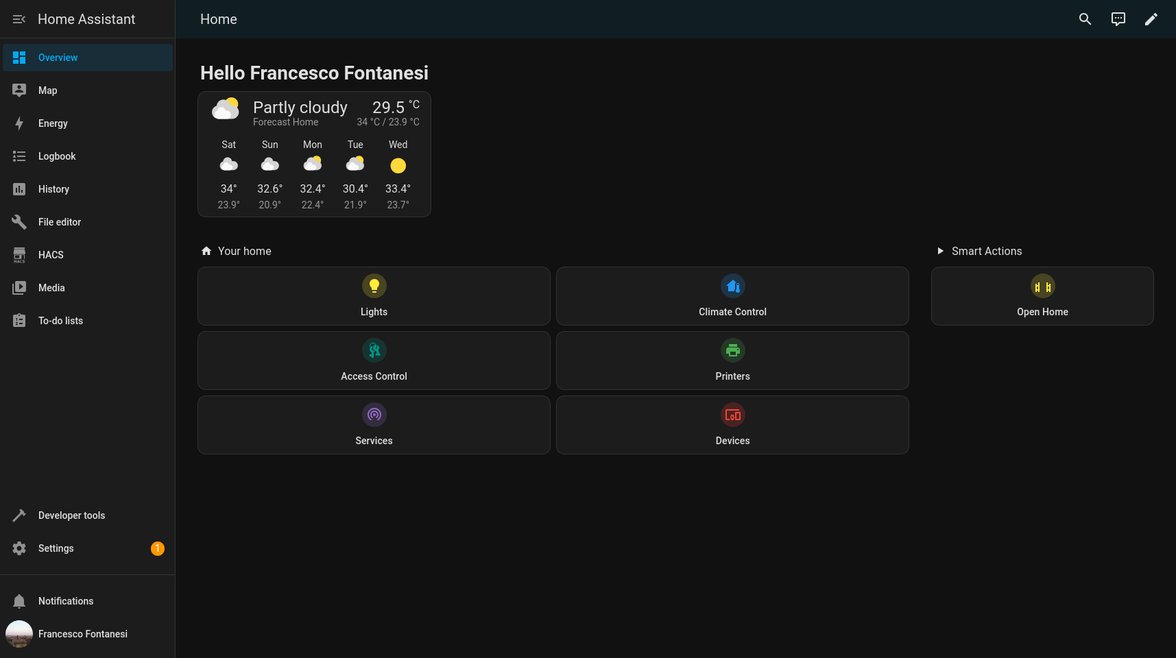This screenshot has width=1176, height=658.
Task: Click the search magnifier icon
Action: coord(1085,19)
